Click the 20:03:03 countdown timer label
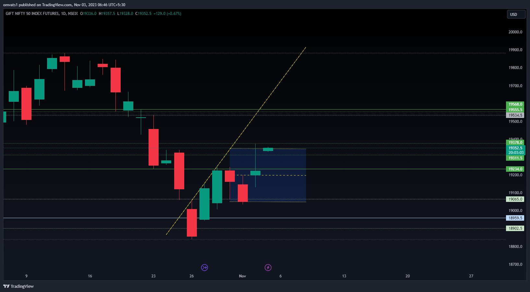Viewport: 530px width, 292px height. click(x=516, y=153)
